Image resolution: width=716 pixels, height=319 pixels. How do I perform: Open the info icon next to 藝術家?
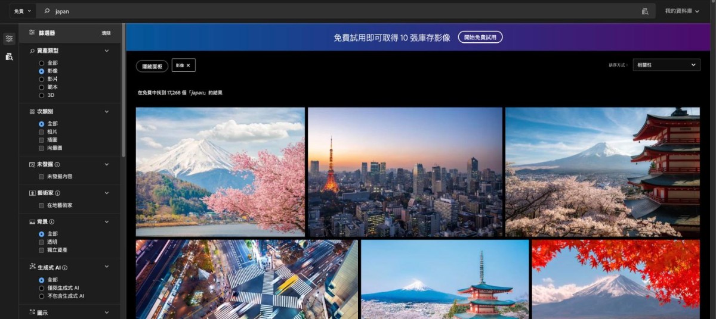pyautogui.click(x=57, y=193)
